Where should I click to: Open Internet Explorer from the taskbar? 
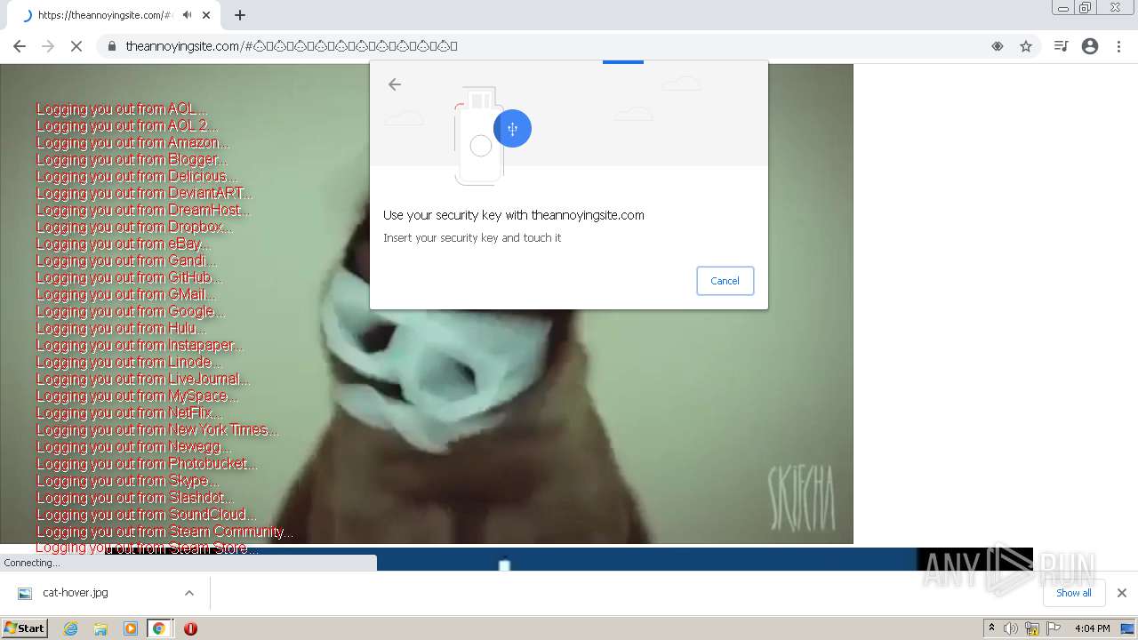[70, 628]
